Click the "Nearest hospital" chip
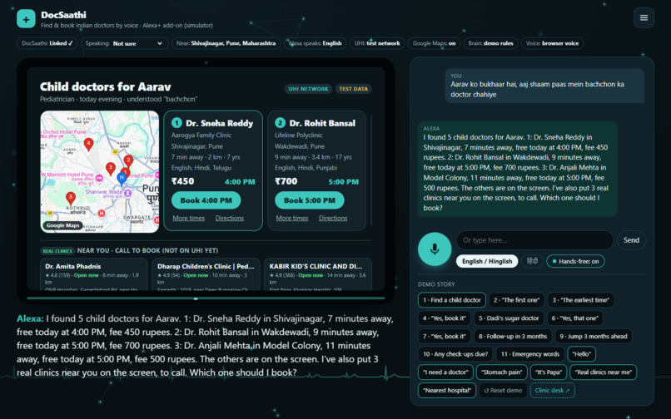Screen dimensions: 671x419 point(447,391)
